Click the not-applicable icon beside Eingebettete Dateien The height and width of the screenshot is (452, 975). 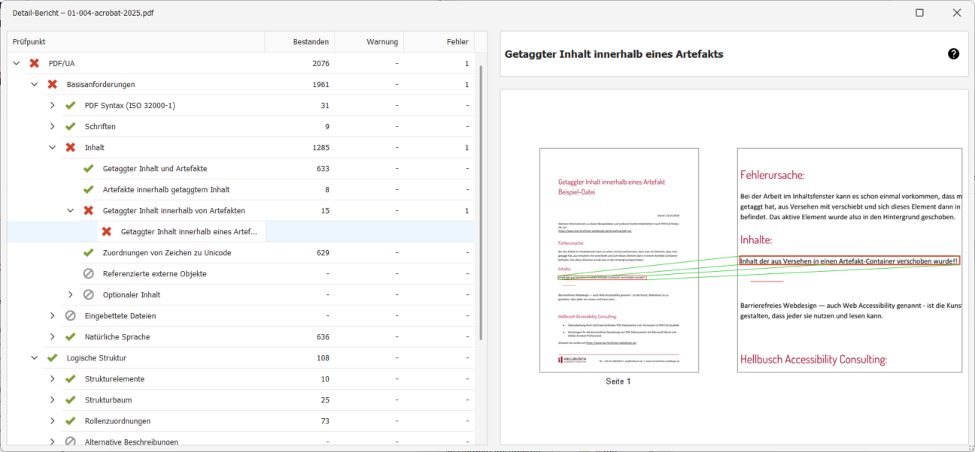click(x=71, y=316)
